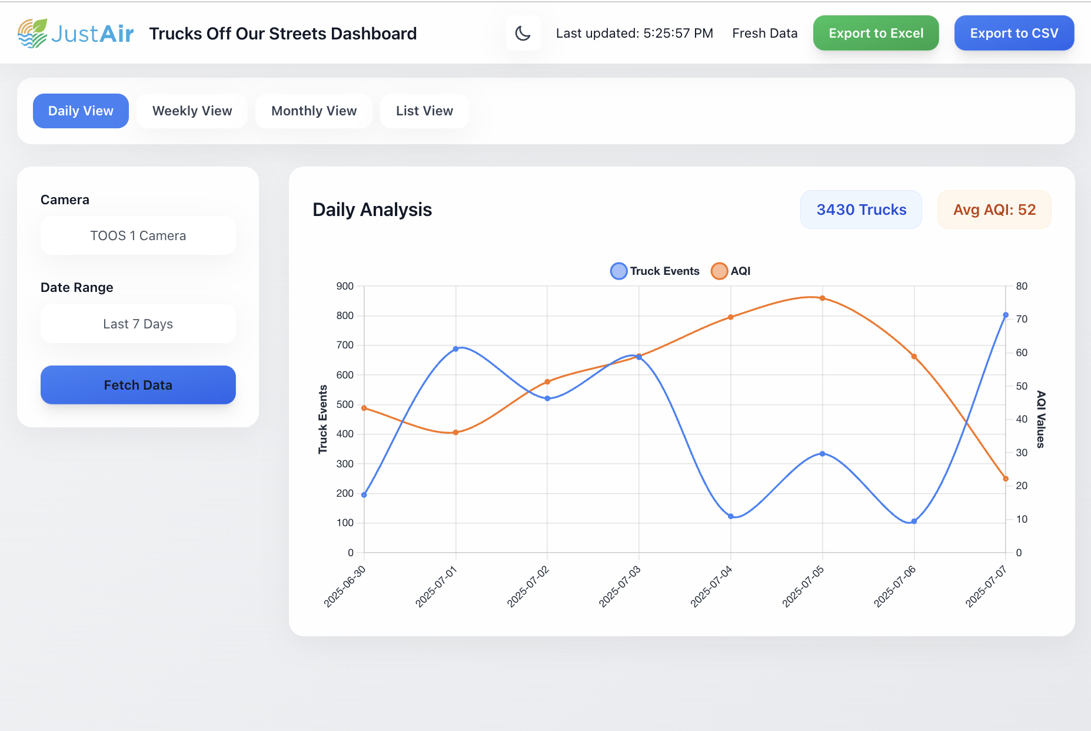The height and width of the screenshot is (731, 1091).
Task: Click the JustAir leaf logo
Action: (x=32, y=34)
